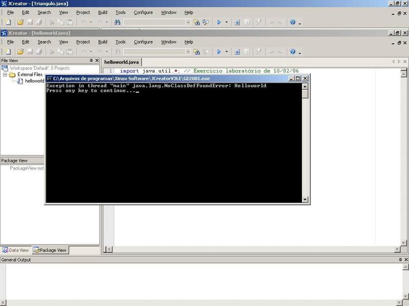Click Open File icon in Triangulo.java window toolbar
Viewport: 409px width, 306px height.
click(20, 22)
